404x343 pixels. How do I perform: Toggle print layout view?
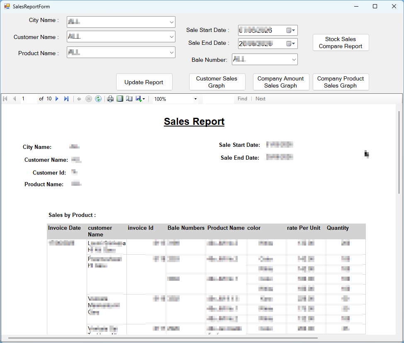coord(120,99)
